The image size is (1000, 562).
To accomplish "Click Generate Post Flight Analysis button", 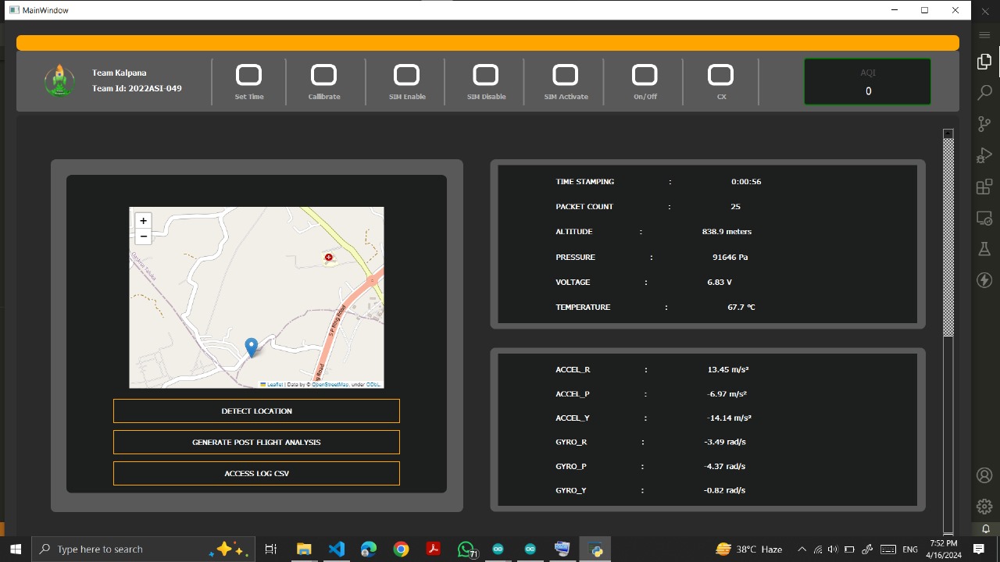I will coord(256,443).
